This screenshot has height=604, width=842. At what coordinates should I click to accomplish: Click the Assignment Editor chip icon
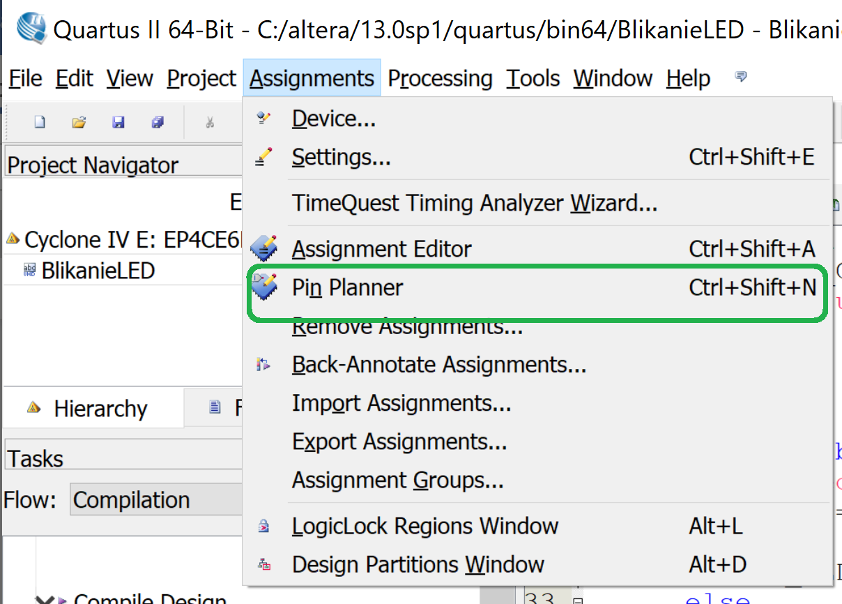(x=264, y=248)
